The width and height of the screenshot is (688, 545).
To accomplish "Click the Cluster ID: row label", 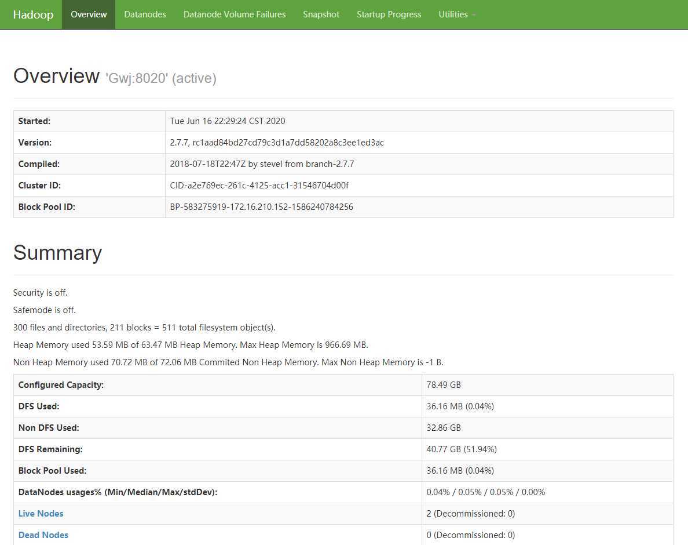I will point(39,186).
